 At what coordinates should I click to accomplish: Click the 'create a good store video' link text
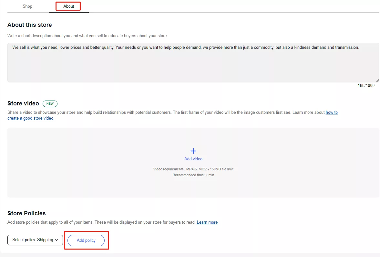(30, 118)
